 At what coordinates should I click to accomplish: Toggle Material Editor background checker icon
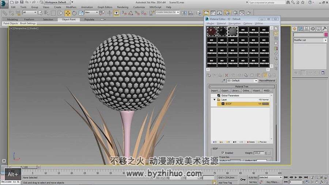coord(276,38)
